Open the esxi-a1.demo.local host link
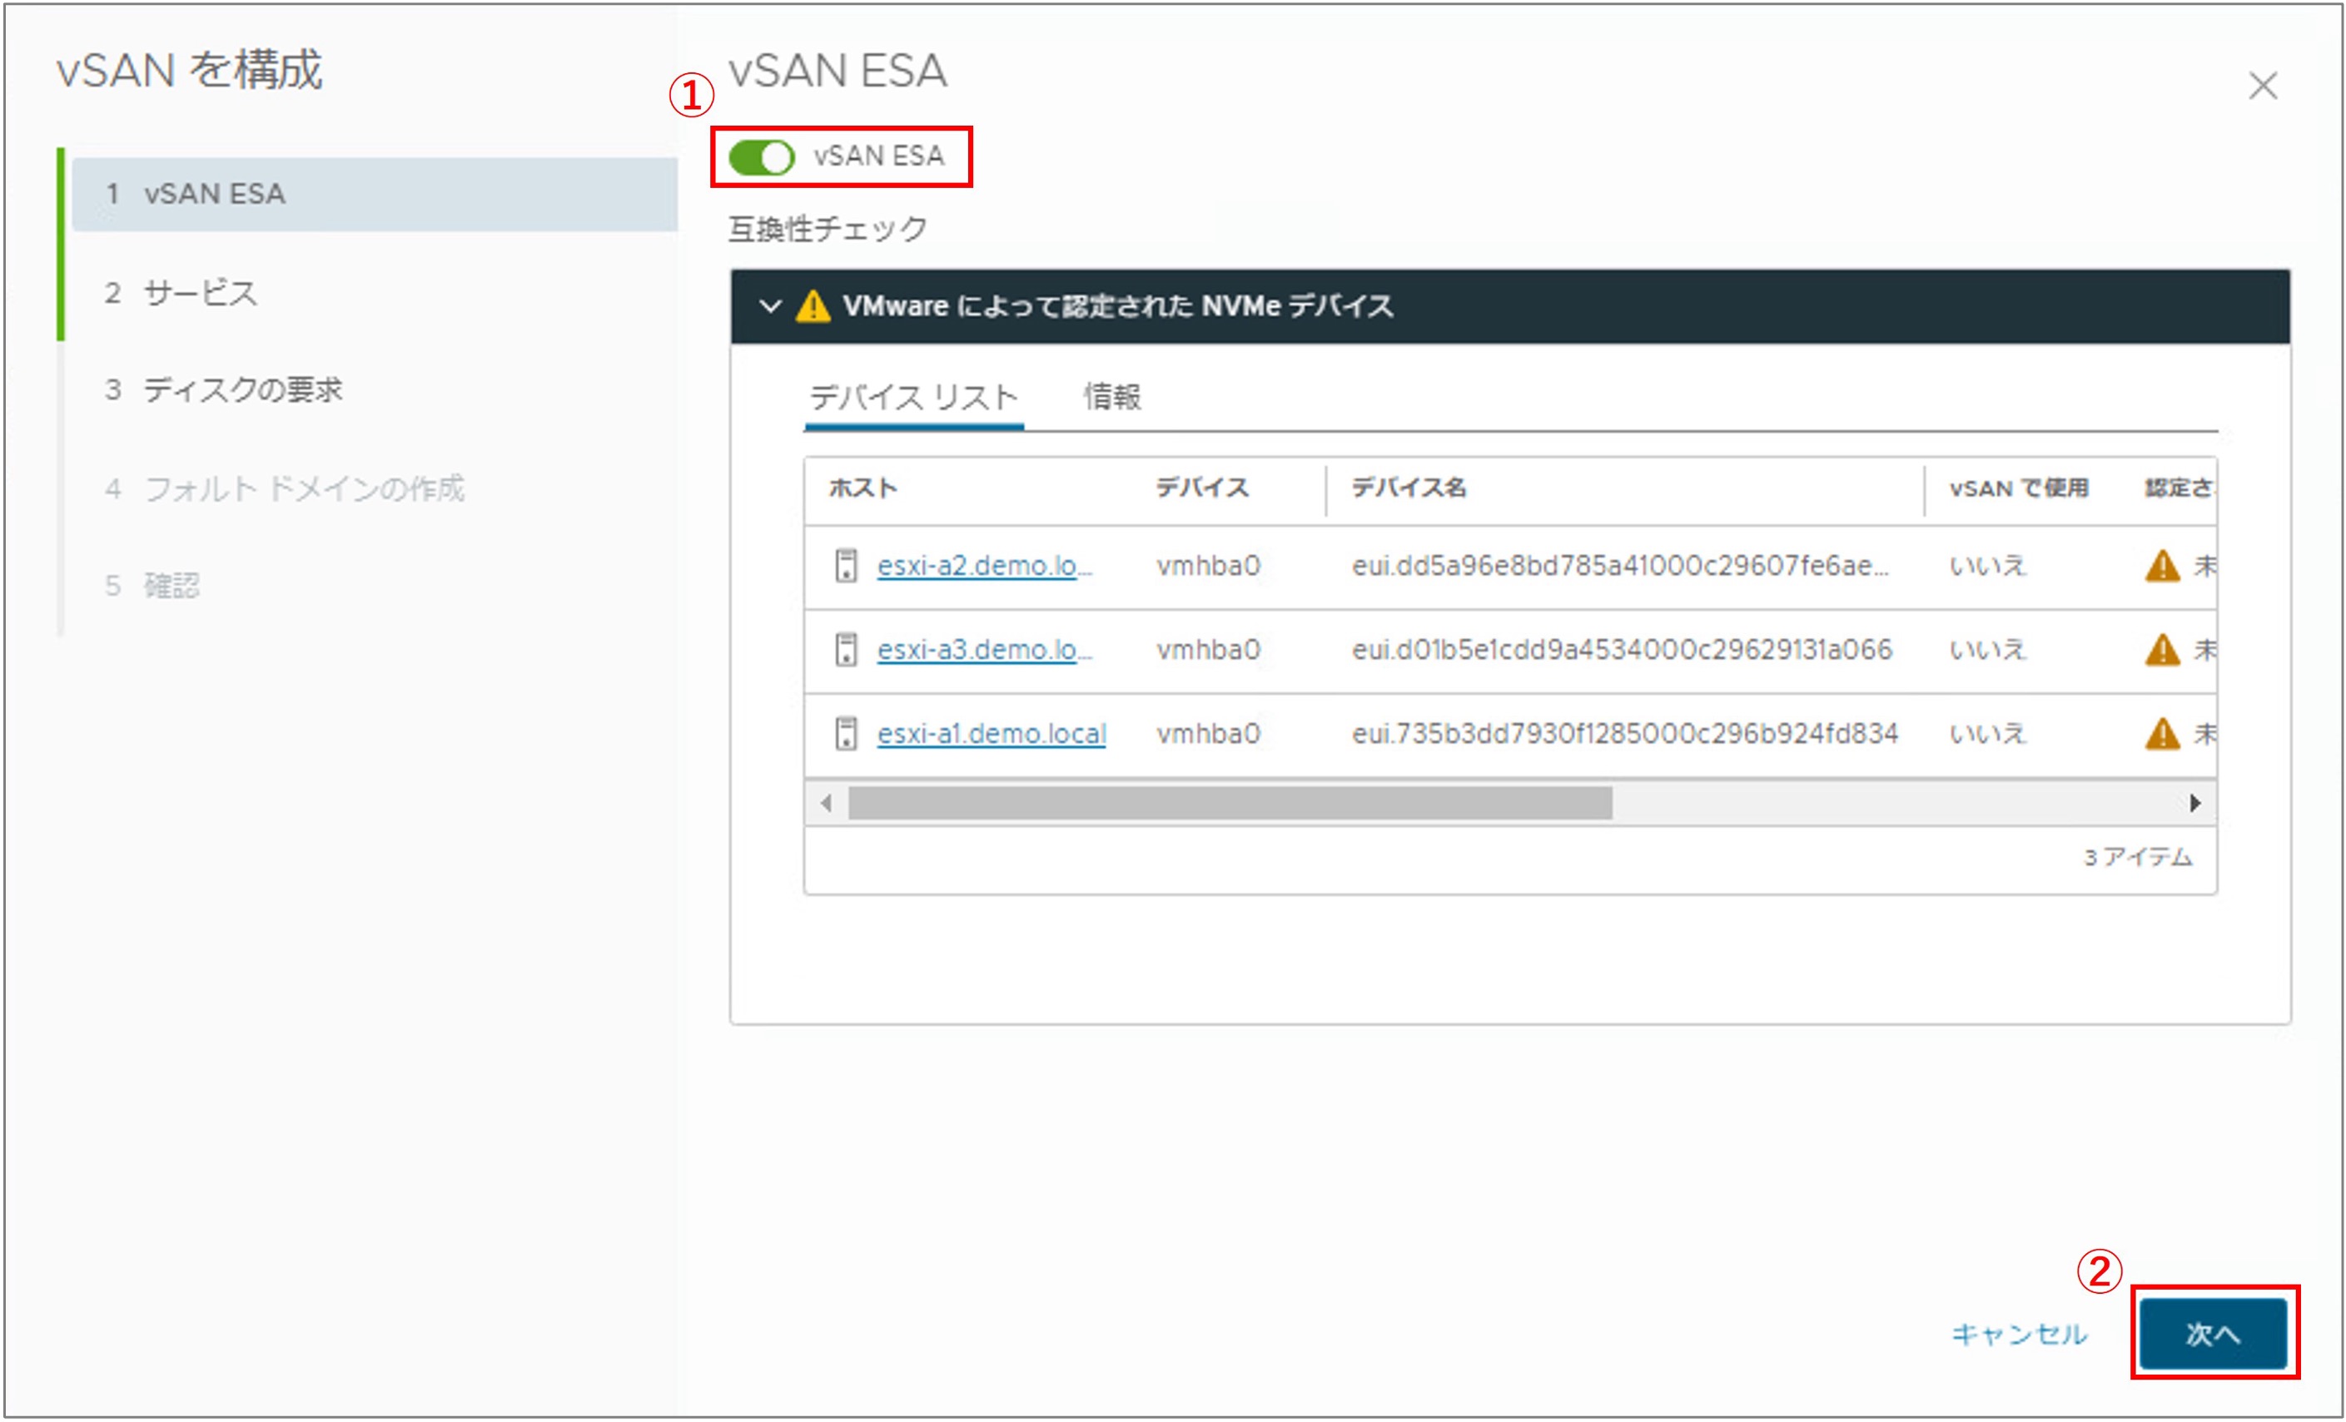 tap(990, 733)
